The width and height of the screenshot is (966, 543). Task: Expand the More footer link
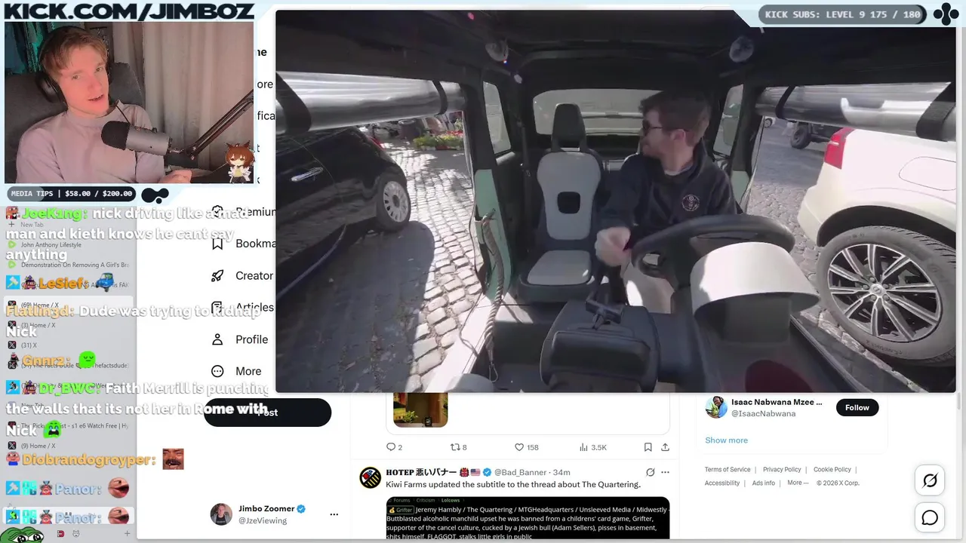pos(798,483)
